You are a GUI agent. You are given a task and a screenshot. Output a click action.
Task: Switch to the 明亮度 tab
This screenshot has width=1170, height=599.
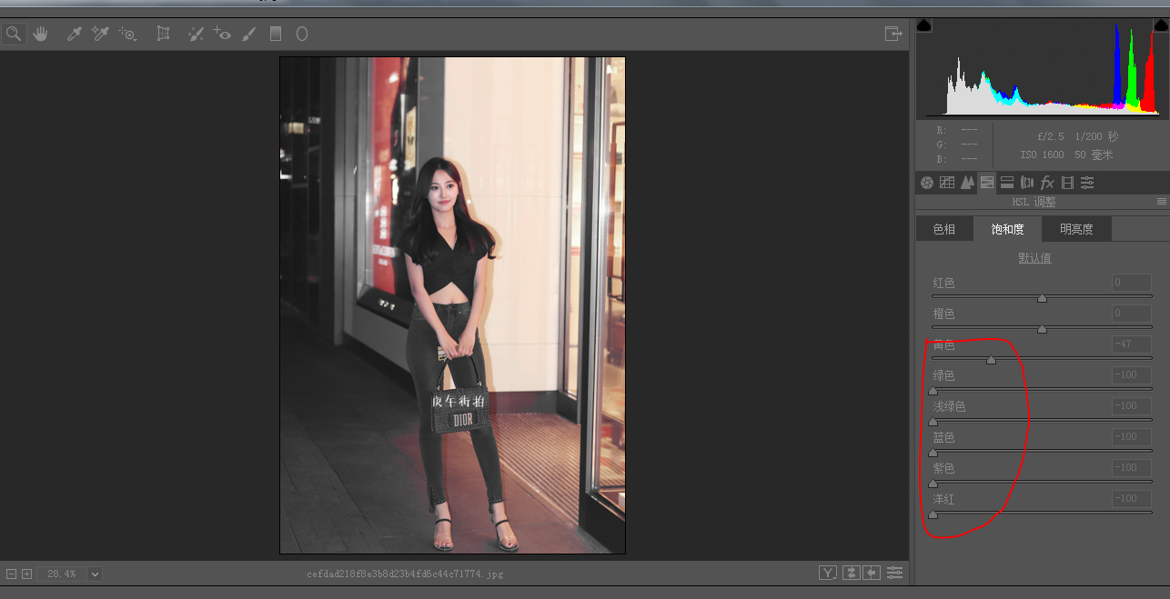[1076, 229]
